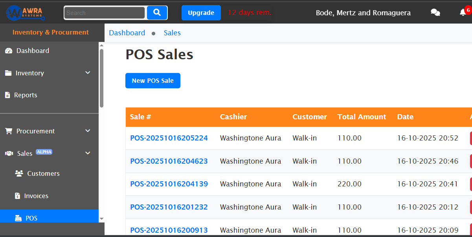Select the POS icon in sidebar
Screen dimensions: 472x237
point(18,218)
